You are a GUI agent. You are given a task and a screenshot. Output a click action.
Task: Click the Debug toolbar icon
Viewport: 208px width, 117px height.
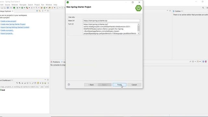[18, 8]
